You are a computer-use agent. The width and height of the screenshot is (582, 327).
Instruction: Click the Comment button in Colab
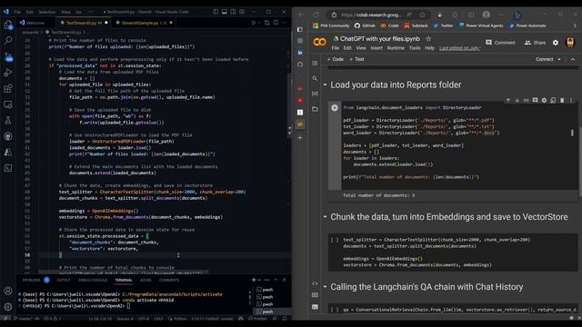pyautogui.click(x=500, y=43)
